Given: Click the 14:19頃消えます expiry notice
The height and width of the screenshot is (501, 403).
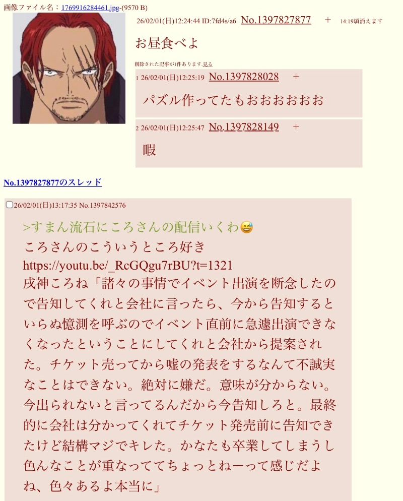Looking at the screenshot, I should (x=361, y=21).
